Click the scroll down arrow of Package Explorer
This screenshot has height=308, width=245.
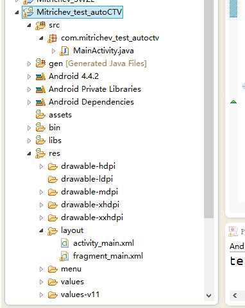click(209, 296)
